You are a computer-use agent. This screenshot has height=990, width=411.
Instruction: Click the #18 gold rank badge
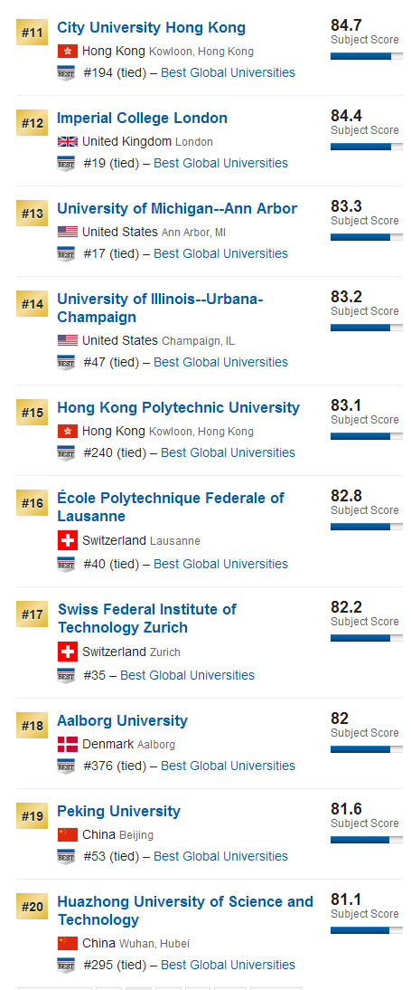pos(33,726)
